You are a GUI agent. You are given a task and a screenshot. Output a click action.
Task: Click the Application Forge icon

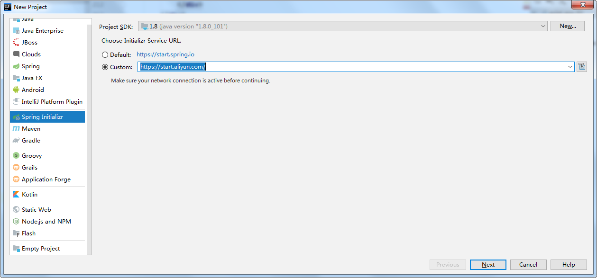[x=17, y=179]
